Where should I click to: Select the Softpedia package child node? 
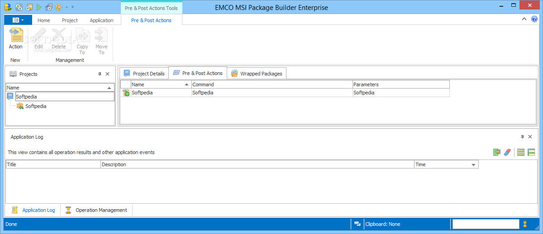tap(36, 106)
